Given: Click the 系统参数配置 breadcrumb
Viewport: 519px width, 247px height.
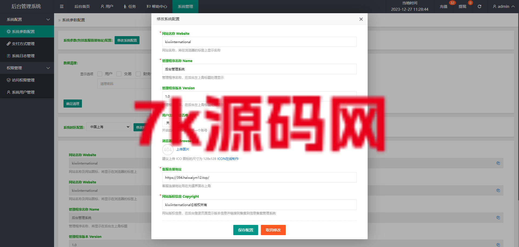Looking at the screenshot, I should coord(74,20).
